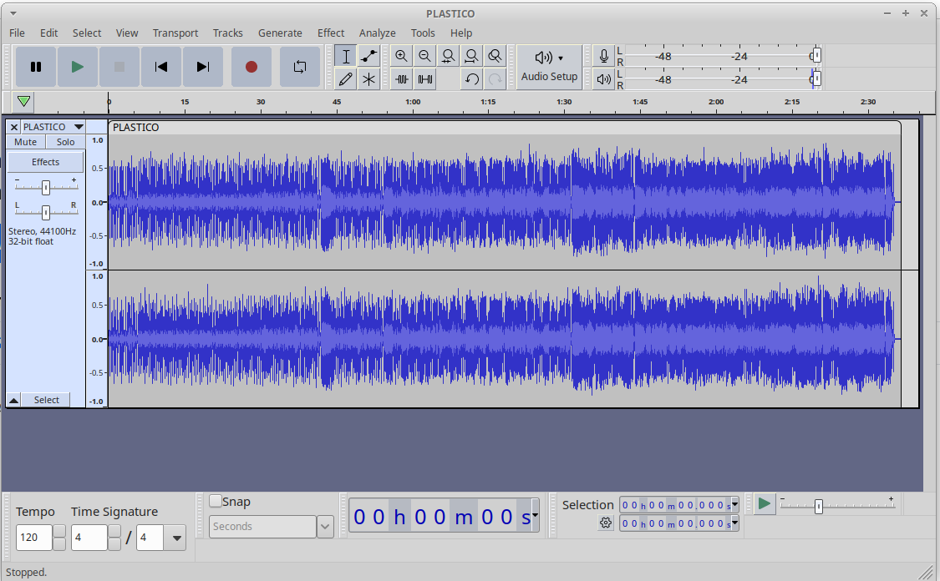Solo the PLASTICO track
The image size is (940, 581).
65,142
